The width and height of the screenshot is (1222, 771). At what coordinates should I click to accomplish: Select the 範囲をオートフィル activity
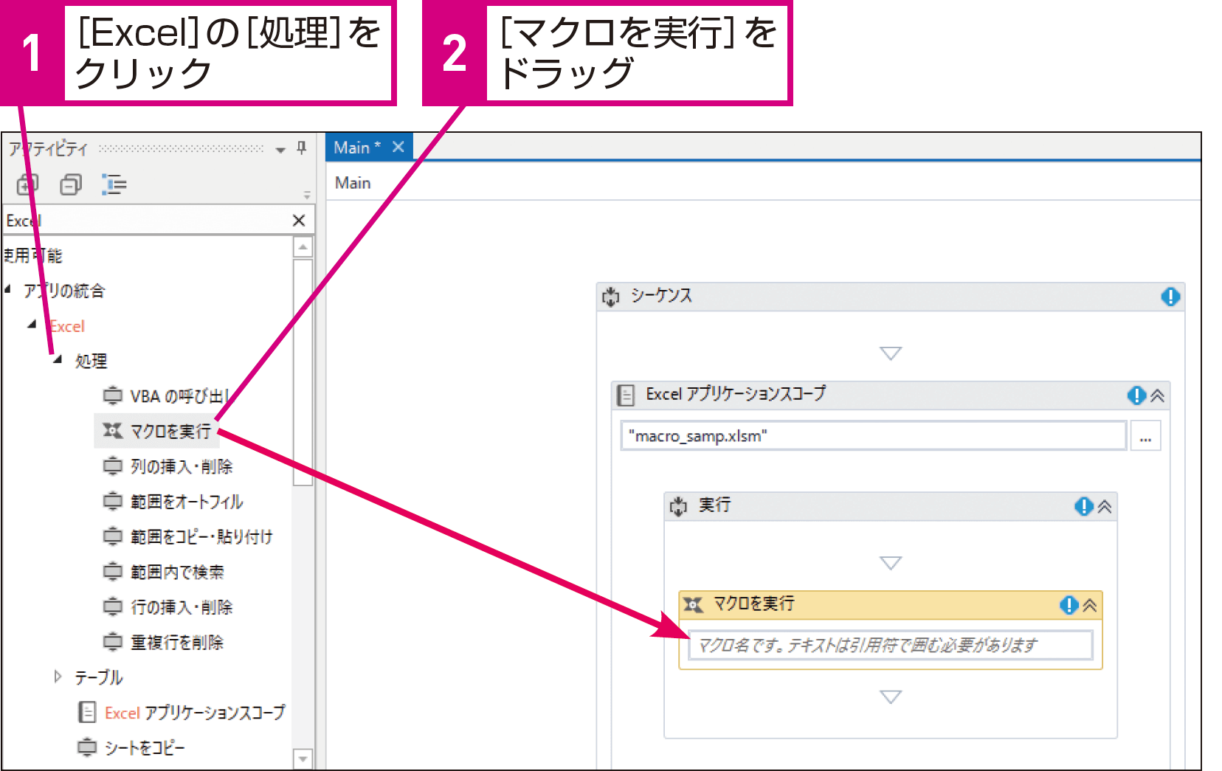point(187,502)
